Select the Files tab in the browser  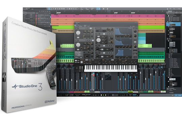[179, 11]
